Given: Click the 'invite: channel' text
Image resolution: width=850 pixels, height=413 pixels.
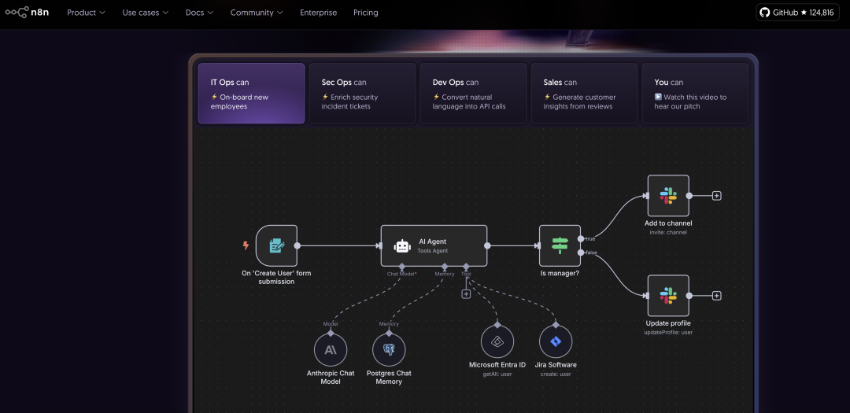Looking at the screenshot, I should pyautogui.click(x=668, y=233).
